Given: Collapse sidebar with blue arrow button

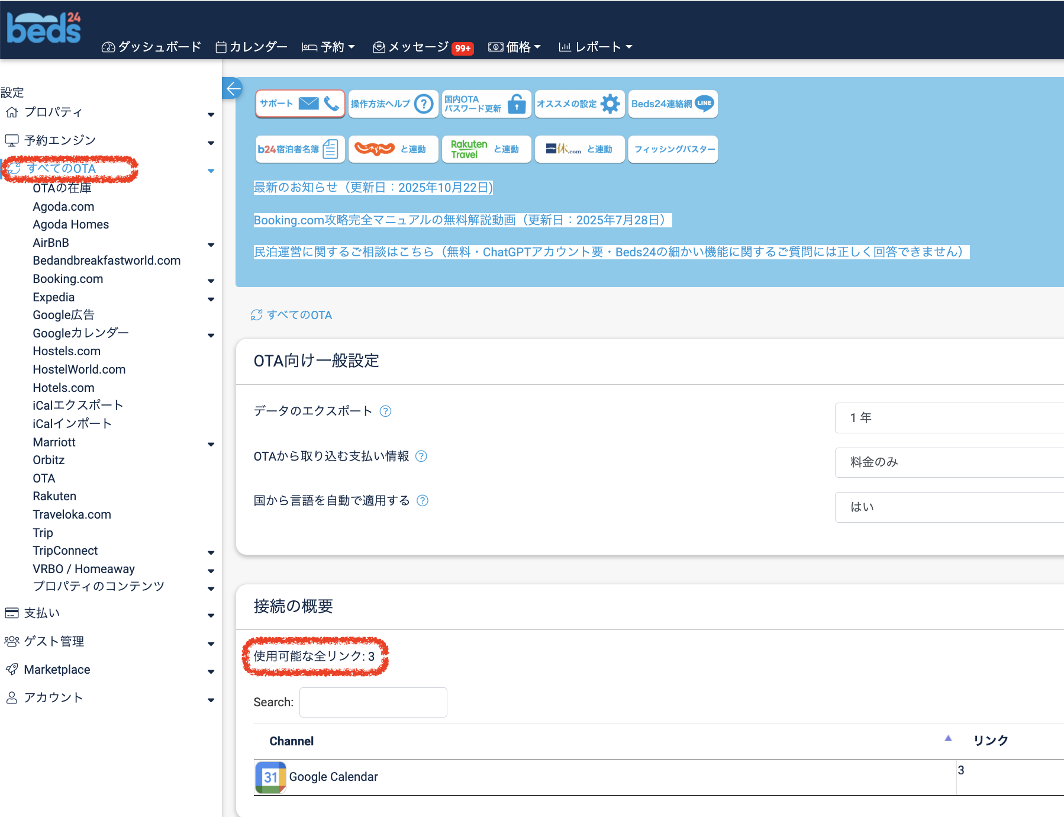Looking at the screenshot, I should click(233, 89).
